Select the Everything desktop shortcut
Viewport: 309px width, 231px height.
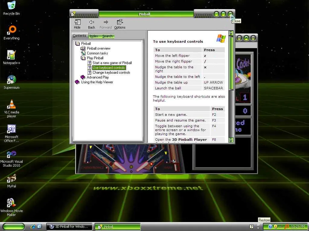click(x=11, y=32)
